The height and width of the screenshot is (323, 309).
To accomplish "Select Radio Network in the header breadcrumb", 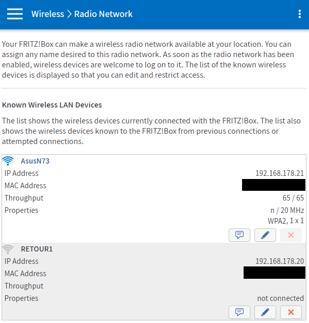I will pyautogui.click(x=103, y=14).
